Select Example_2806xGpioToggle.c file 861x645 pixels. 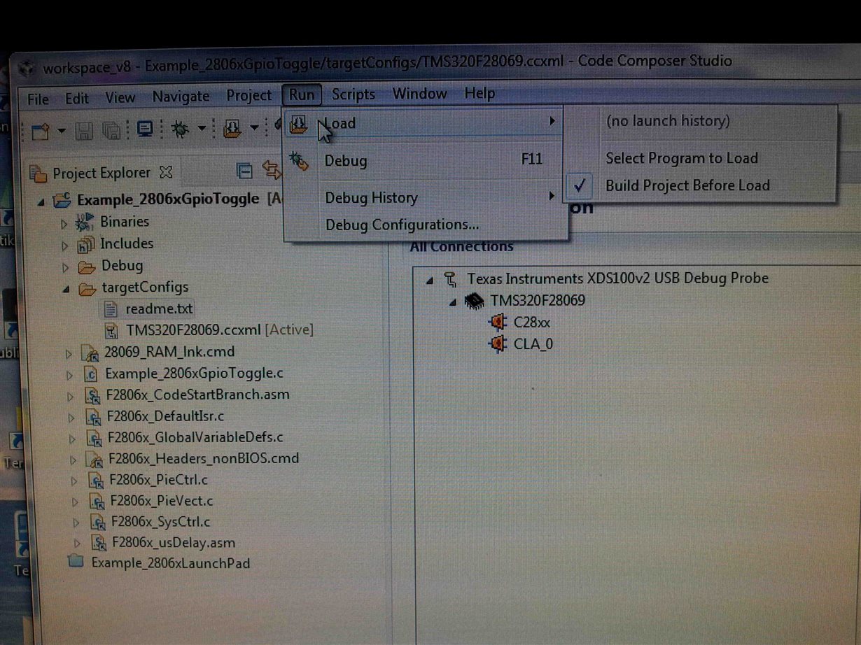tap(194, 373)
